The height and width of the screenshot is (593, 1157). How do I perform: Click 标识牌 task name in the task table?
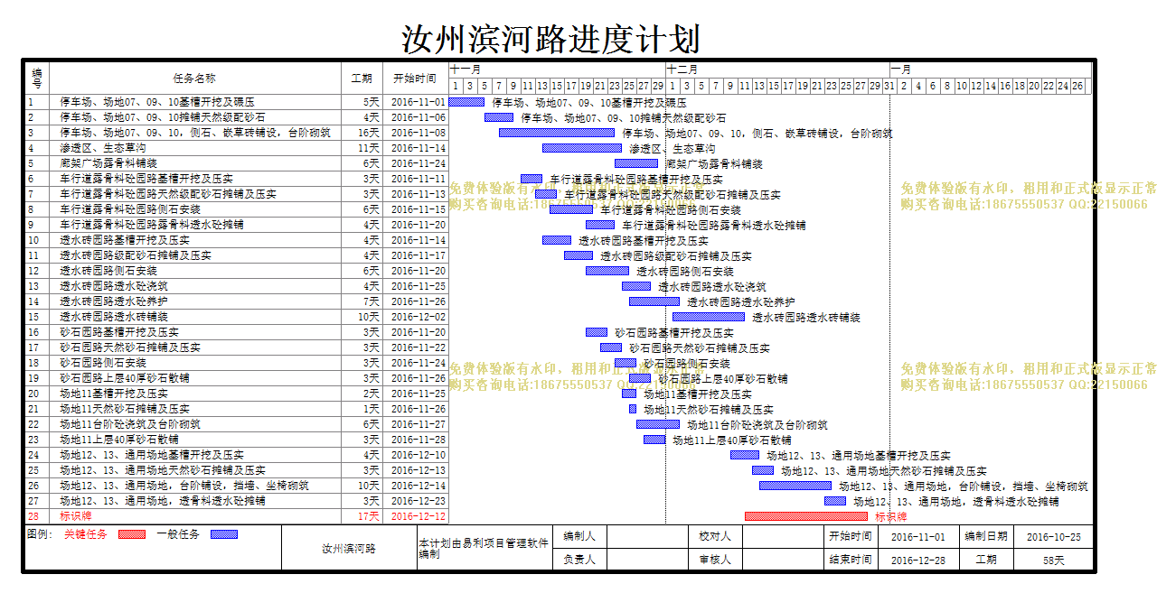coord(76,516)
